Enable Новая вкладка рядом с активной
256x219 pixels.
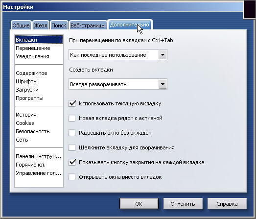point(72,118)
